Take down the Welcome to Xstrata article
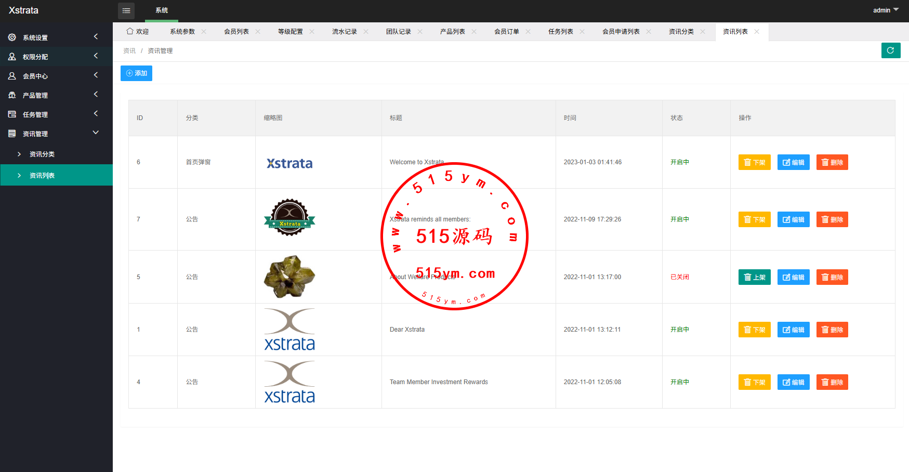 tap(754, 162)
